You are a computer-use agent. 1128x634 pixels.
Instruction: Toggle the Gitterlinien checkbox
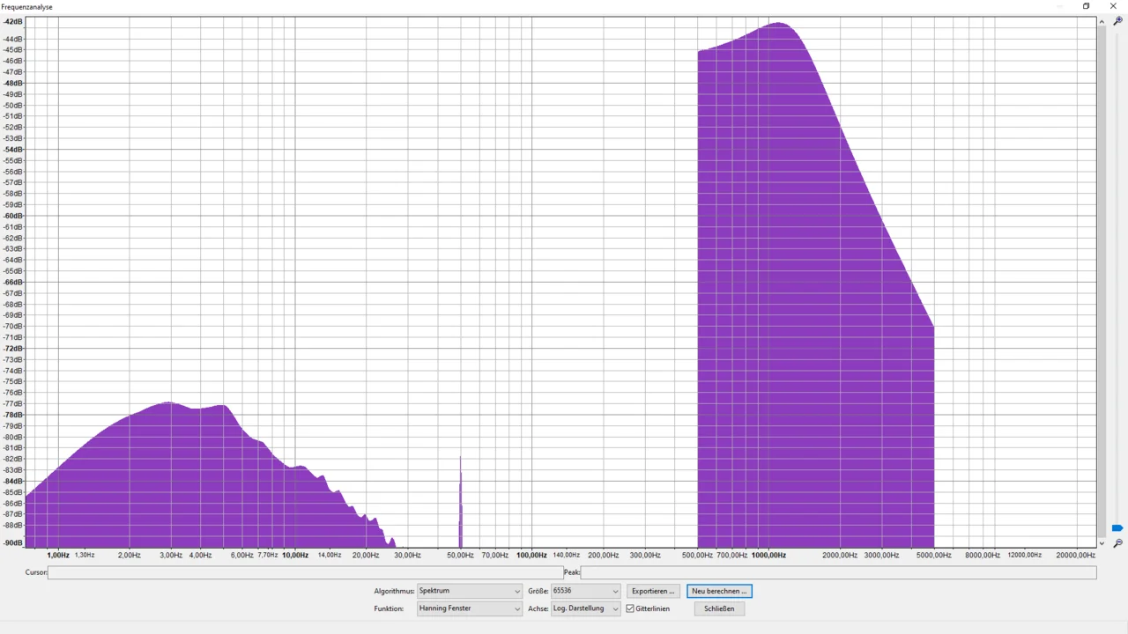point(630,608)
